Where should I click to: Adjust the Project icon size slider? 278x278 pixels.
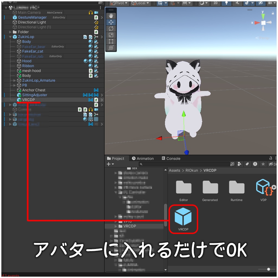(x=268, y=269)
